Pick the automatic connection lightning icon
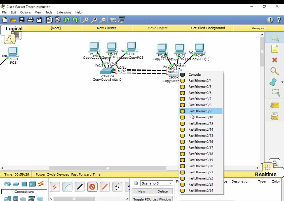284x201 pixels. point(55,187)
